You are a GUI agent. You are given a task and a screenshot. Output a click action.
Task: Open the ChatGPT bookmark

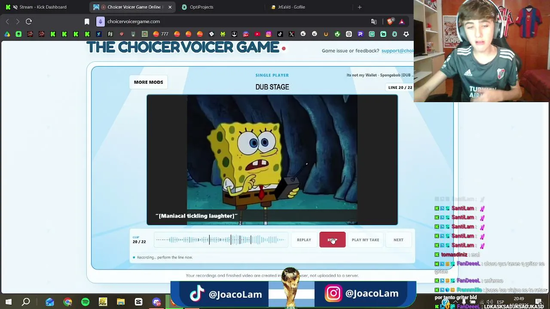(349, 34)
